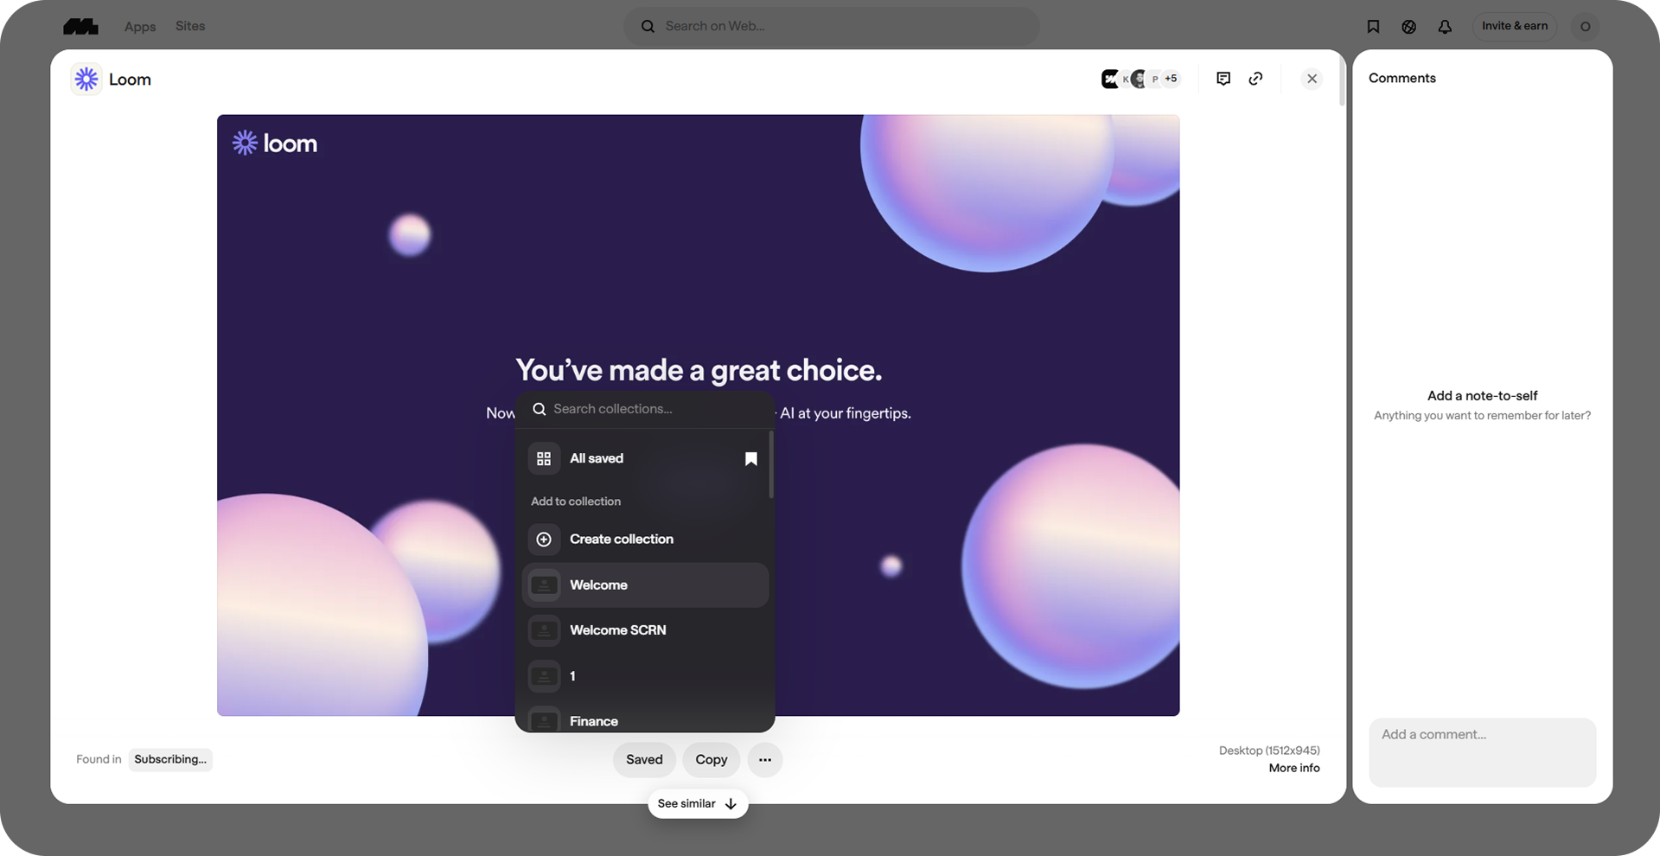Open the More info link
The width and height of the screenshot is (1660, 856).
coord(1294,769)
